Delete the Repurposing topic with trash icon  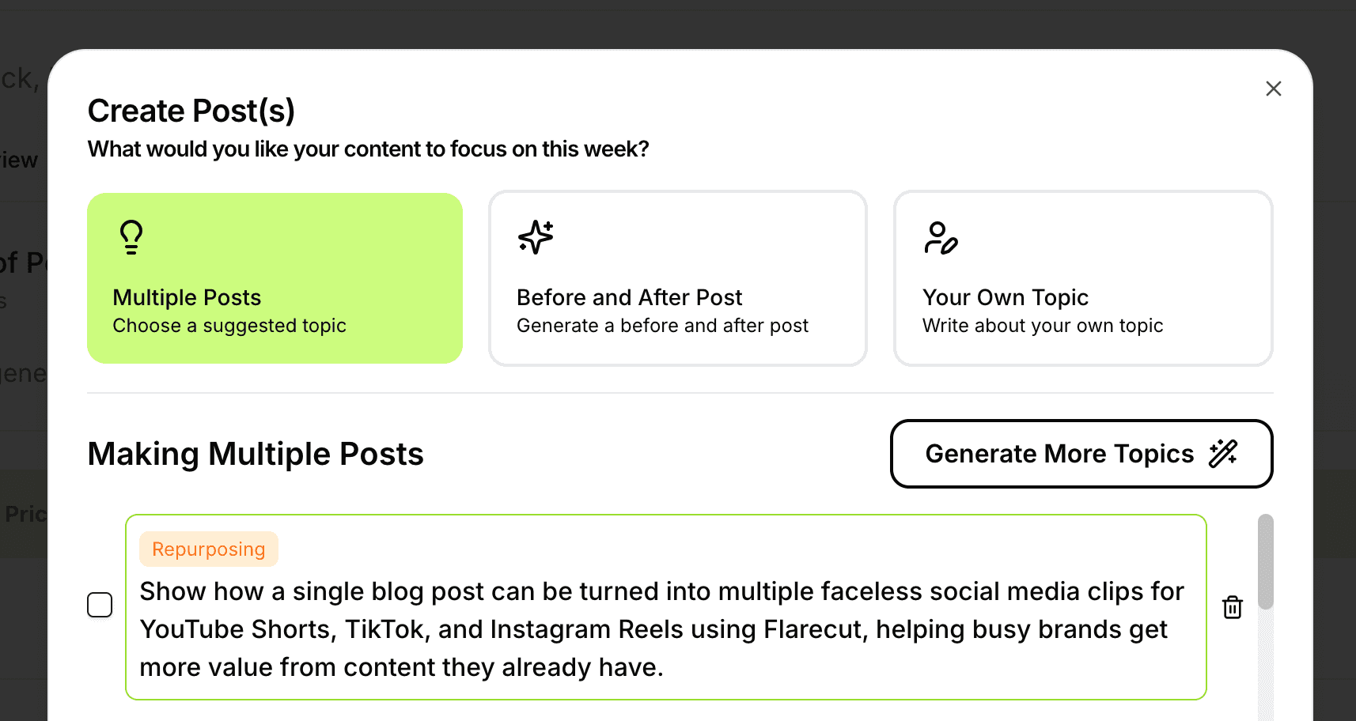click(x=1233, y=607)
